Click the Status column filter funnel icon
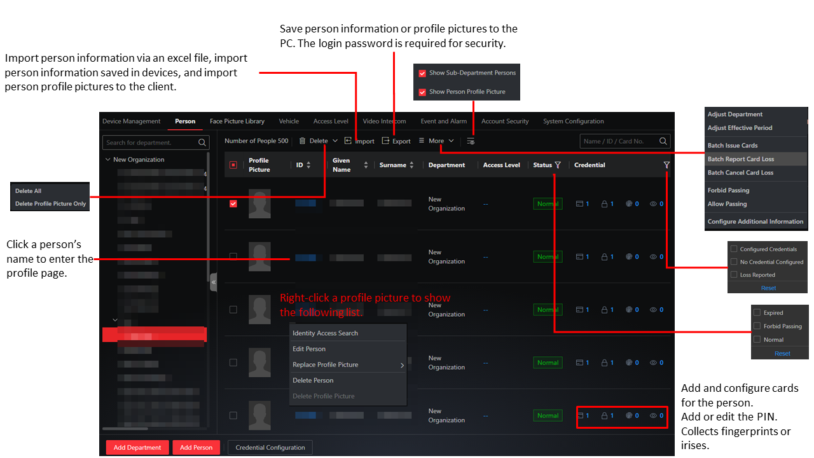Viewport: 814px width, 458px height. [x=558, y=165]
